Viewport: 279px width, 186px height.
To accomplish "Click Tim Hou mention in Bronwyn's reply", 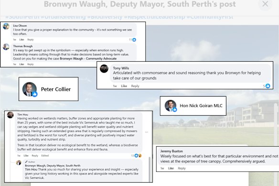I will pyautogui.click(x=31, y=169).
